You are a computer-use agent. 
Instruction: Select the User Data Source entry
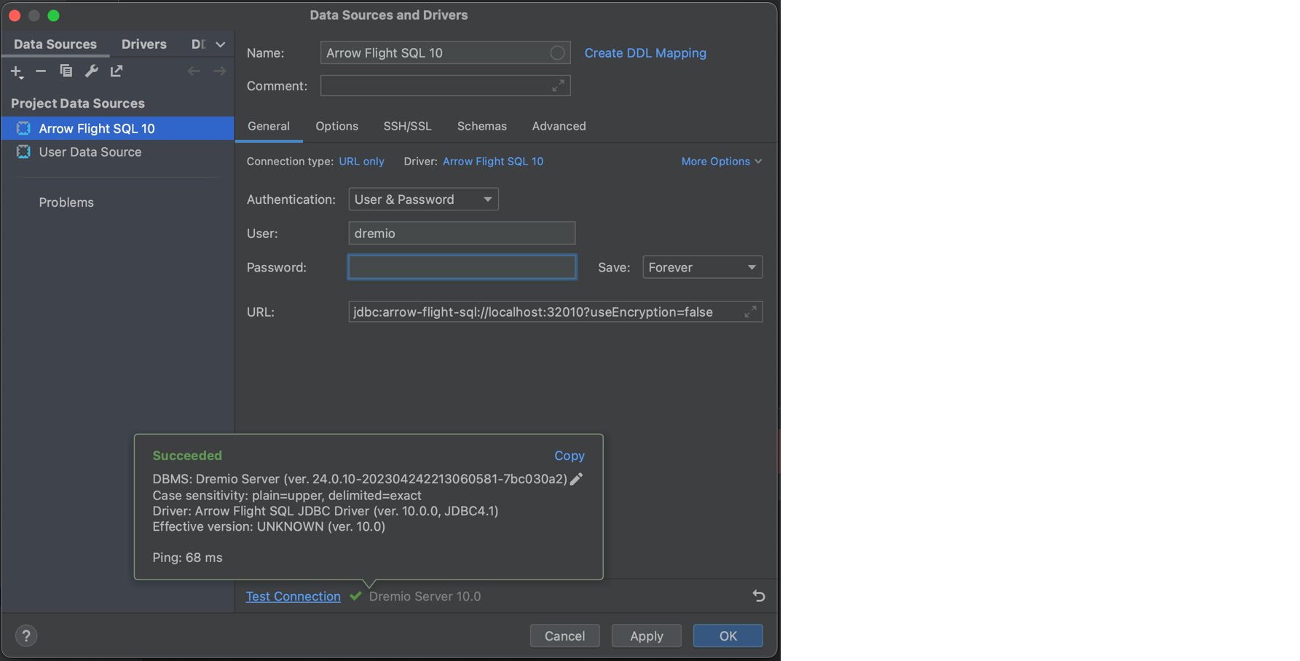pyautogui.click(x=90, y=152)
